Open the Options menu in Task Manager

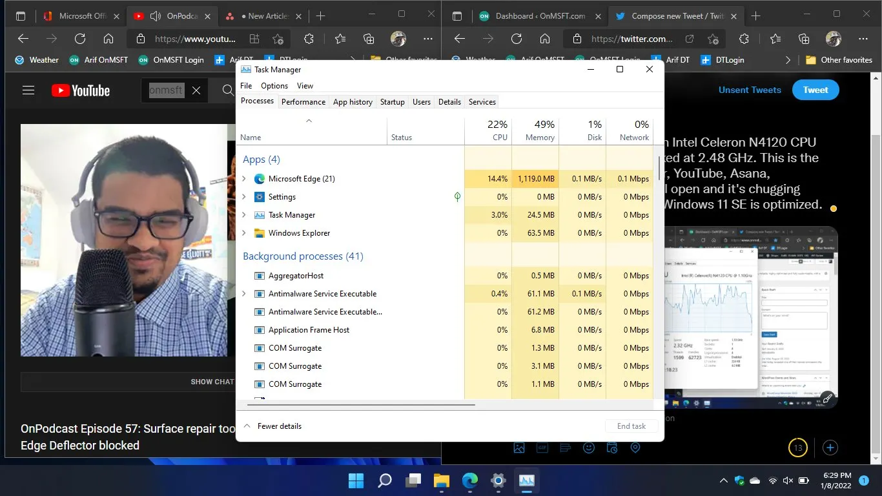coord(274,86)
